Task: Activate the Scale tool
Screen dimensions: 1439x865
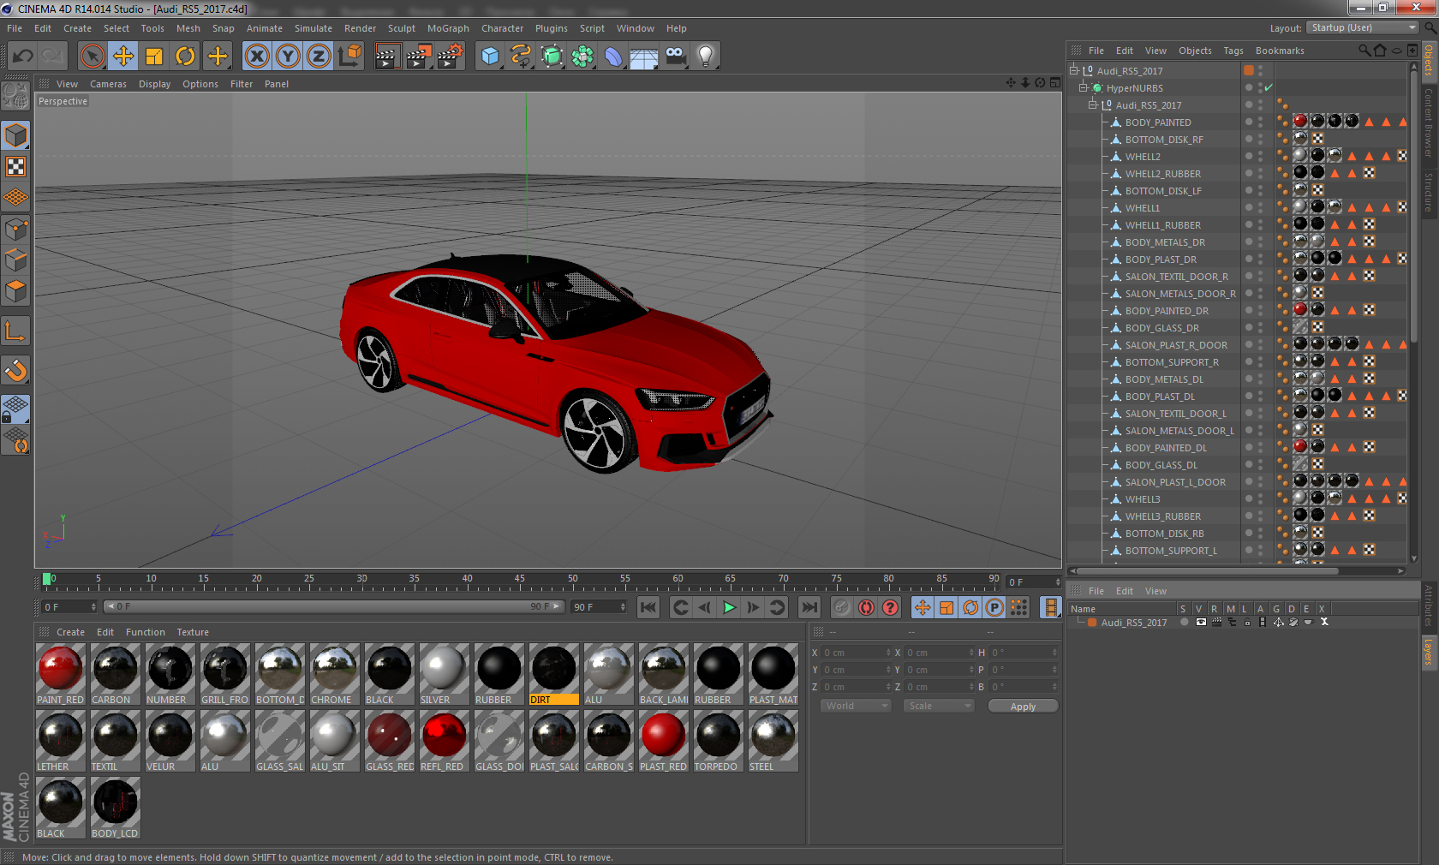Action: [154, 57]
